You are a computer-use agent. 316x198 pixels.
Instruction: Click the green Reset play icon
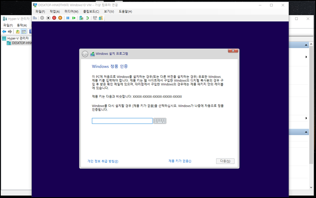coord(74,18)
